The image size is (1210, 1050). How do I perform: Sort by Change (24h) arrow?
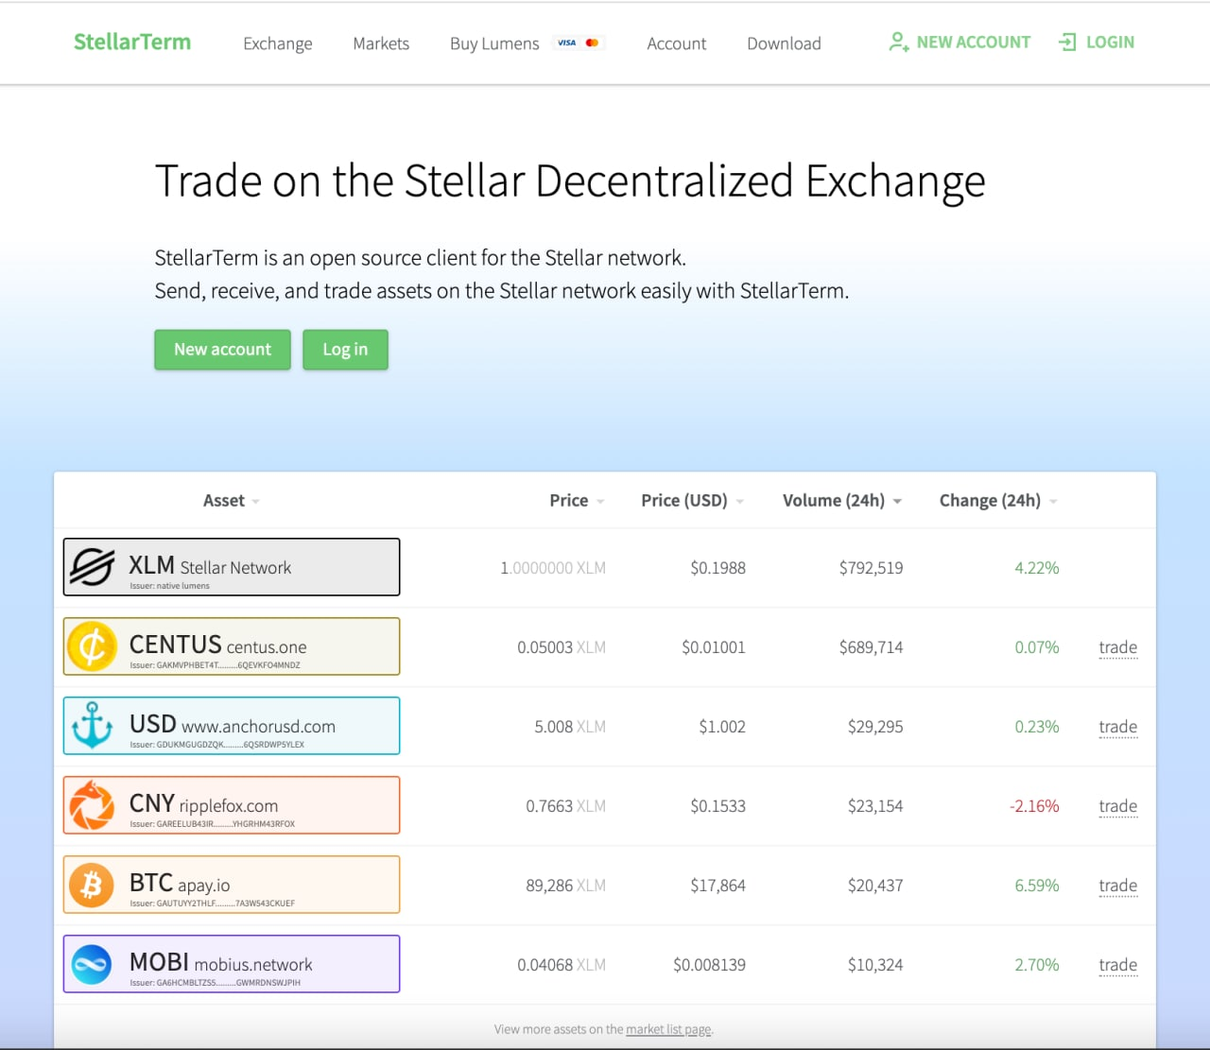point(1053,502)
